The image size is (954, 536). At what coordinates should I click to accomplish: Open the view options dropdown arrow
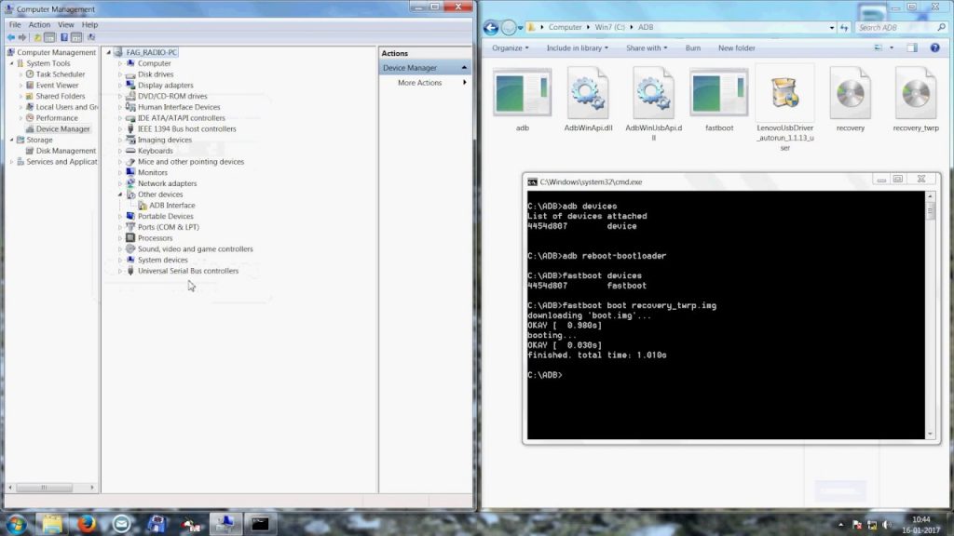[x=892, y=48]
